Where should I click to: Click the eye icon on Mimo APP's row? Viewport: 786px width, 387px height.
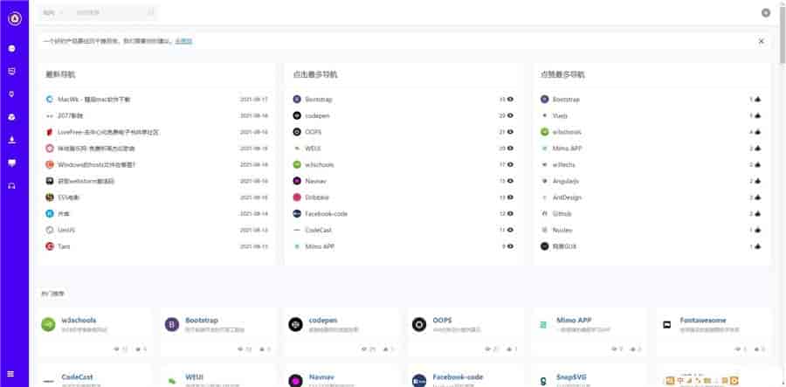click(x=510, y=246)
